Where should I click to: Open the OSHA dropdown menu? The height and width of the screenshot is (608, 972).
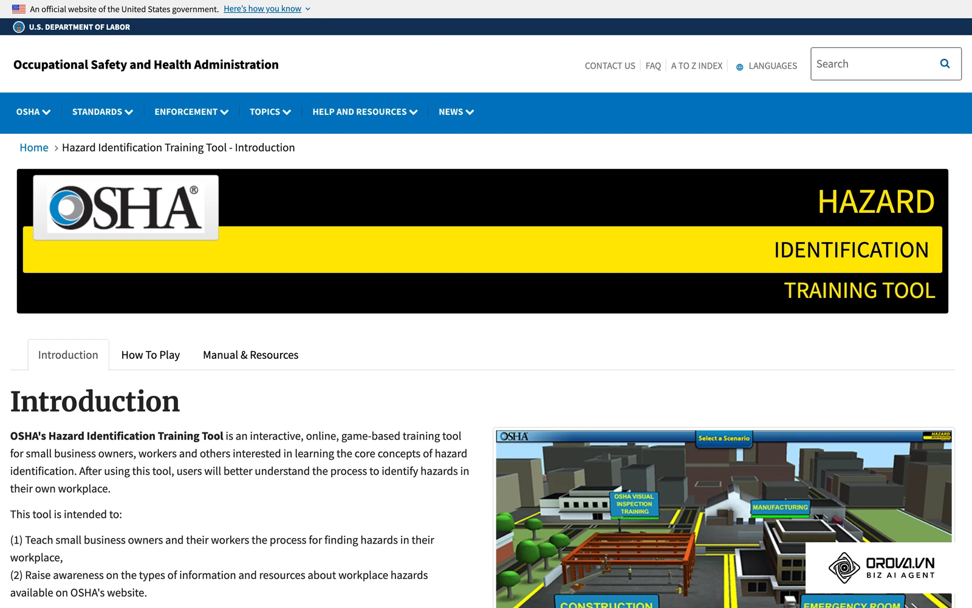tap(33, 112)
